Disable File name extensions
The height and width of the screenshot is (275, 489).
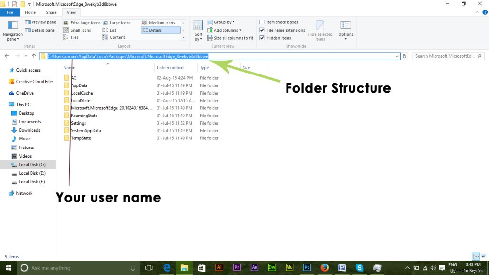[262, 30]
